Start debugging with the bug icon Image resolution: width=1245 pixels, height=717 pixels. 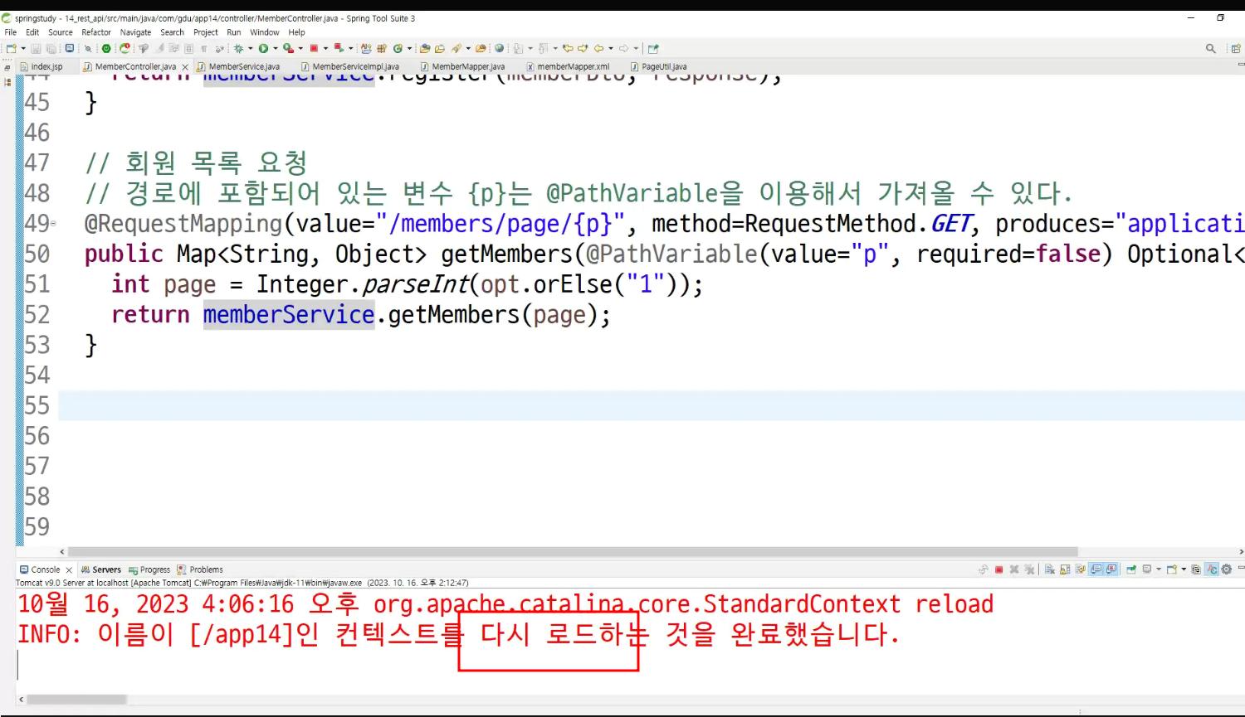pyautogui.click(x=238, y=49)
